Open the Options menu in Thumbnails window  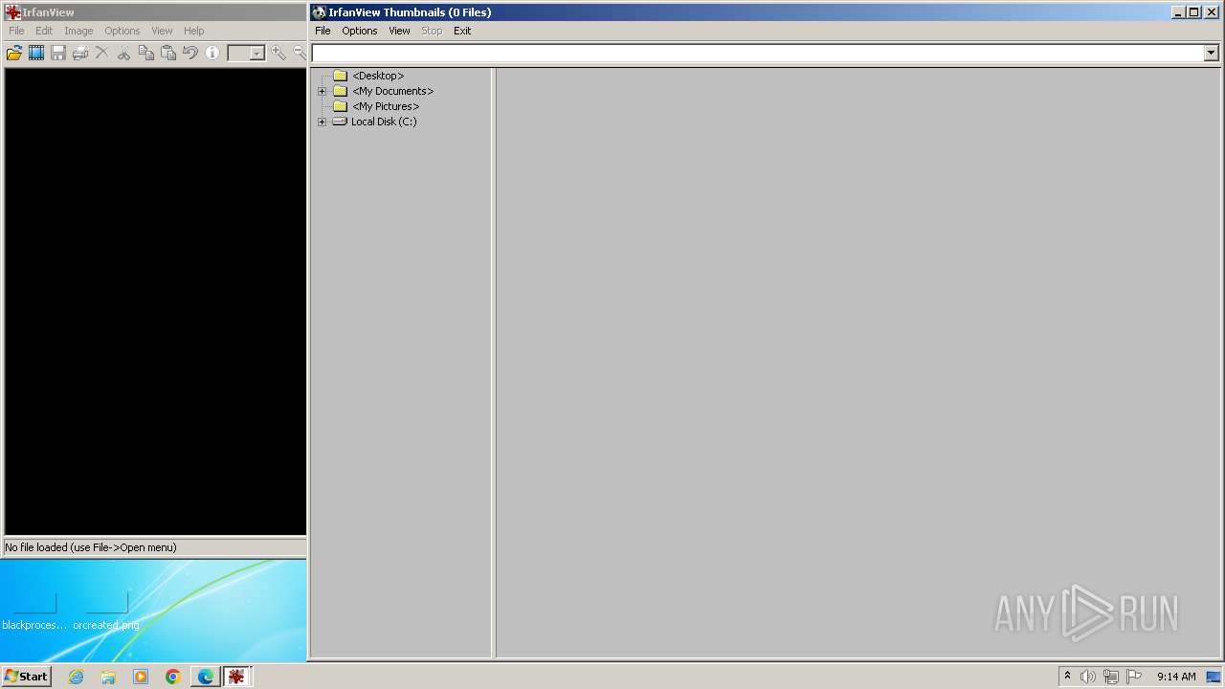pyautogui.click(x=360, y=31)
